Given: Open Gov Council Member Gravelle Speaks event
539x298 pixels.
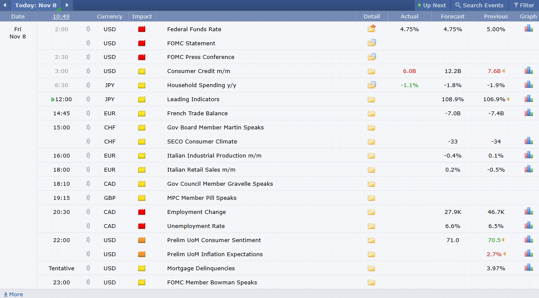Looking at the screenshot, I should 220,184.
